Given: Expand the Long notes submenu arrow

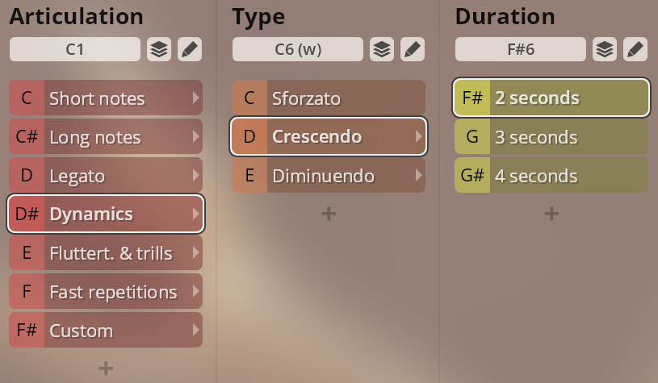Looking at the screenshot, I should click(195, 137).
